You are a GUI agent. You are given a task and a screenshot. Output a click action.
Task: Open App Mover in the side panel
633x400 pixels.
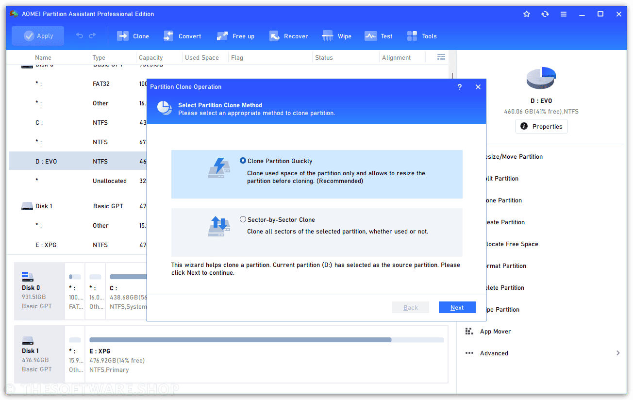tap(495, 332)
